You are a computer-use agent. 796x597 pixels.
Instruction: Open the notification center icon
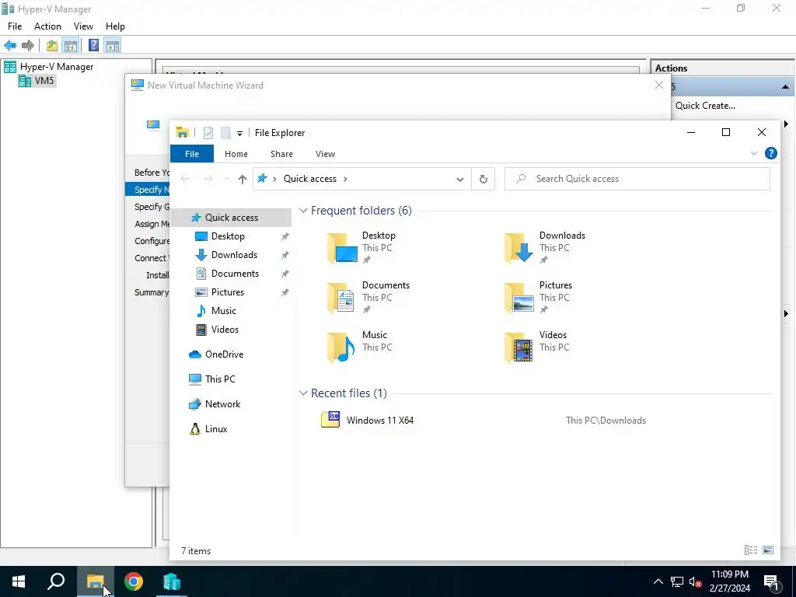coord(771,581)
